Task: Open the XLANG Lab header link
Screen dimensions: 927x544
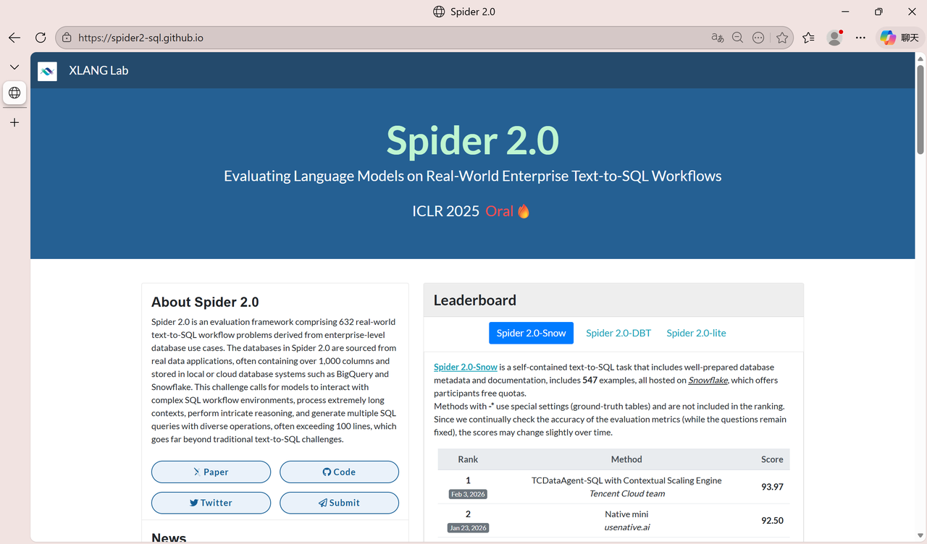Action: click(98, 71)
